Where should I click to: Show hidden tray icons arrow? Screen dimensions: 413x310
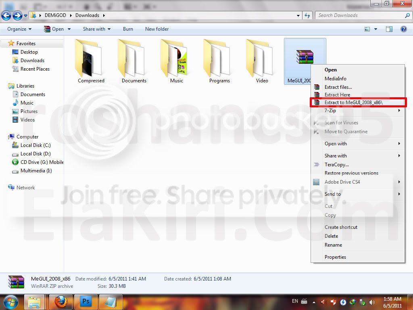(314, 302)
